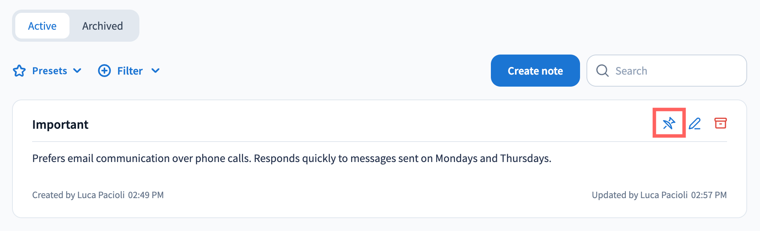
Task: Click the 02:49 PM created timestamp
Action: point(146,195)
